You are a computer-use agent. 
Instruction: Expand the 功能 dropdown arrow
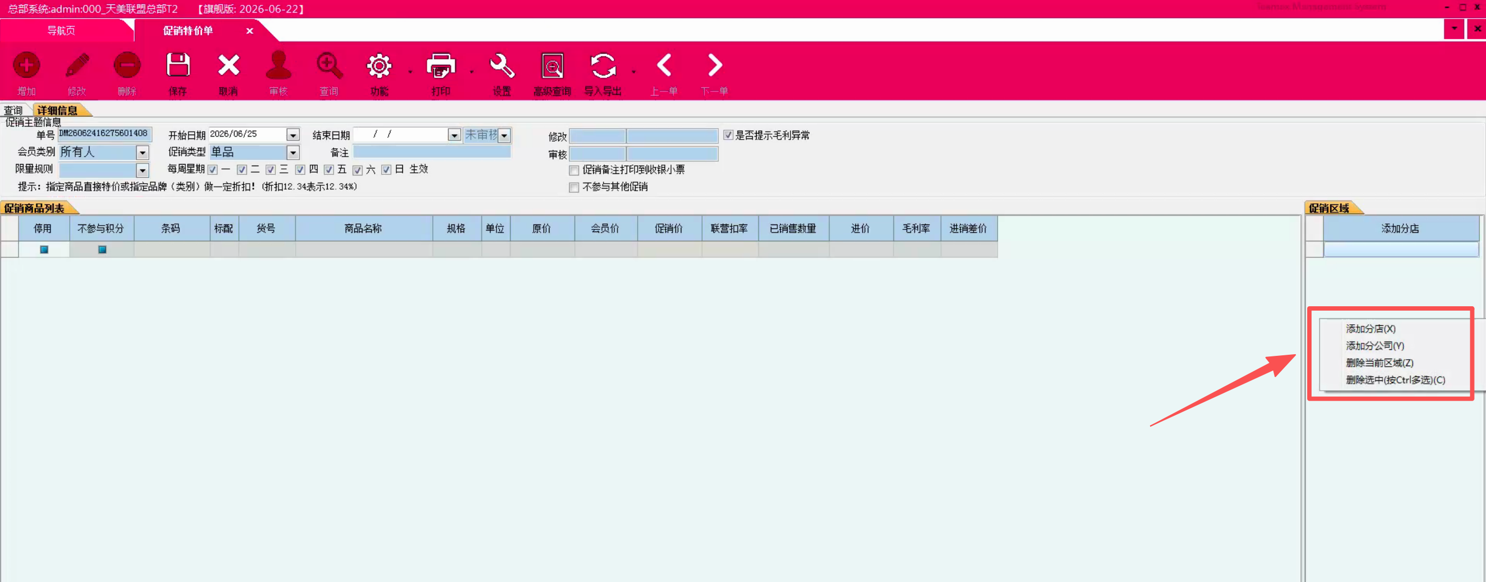(410, 71)
